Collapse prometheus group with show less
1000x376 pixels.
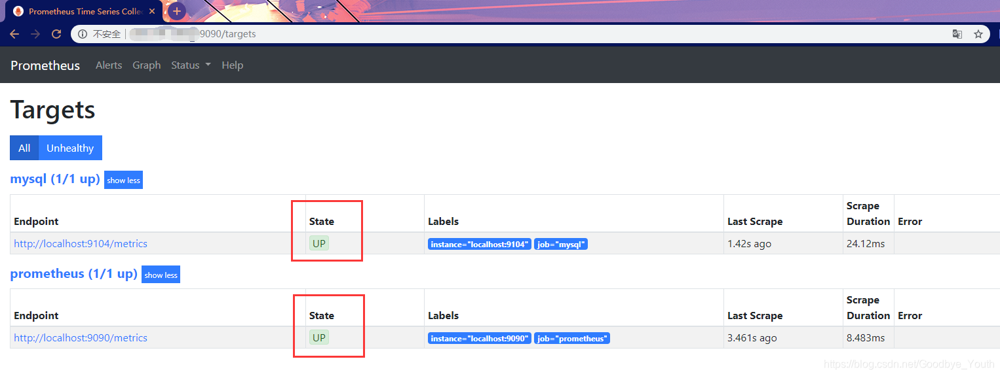161,275
